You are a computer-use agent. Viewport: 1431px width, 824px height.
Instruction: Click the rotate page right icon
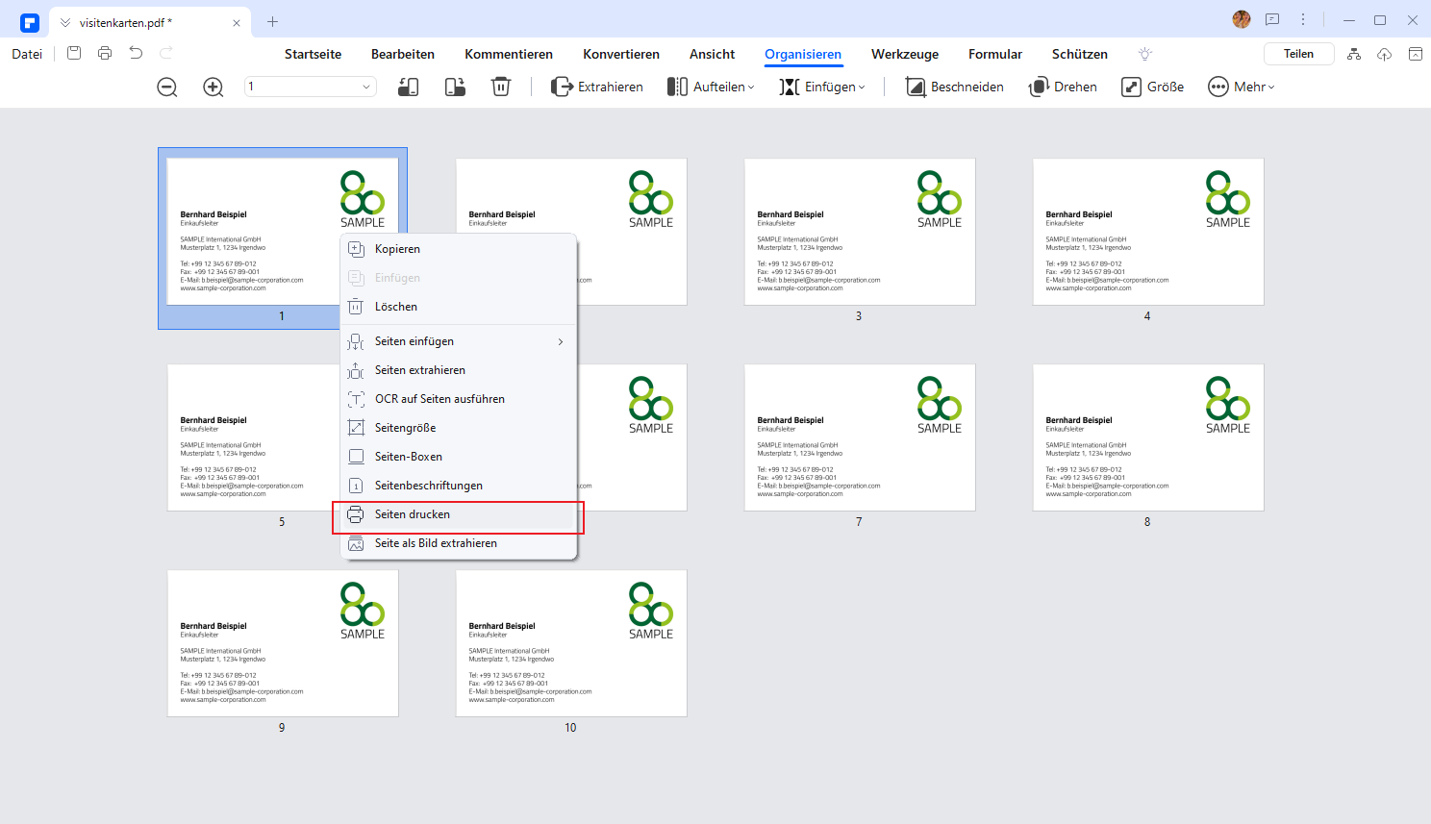click(x=455, y=87)
